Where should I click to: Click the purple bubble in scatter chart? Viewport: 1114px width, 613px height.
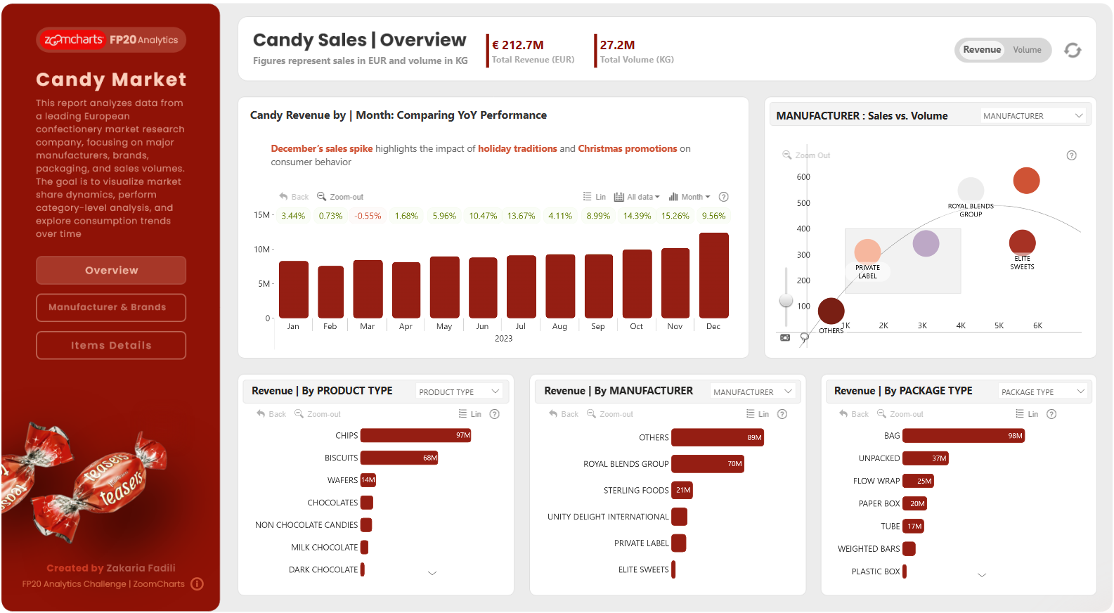[x=926, y=243]
